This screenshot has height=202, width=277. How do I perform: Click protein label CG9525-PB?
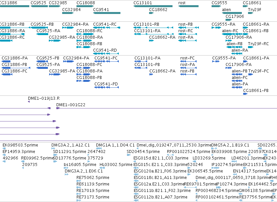coord(48,58)
